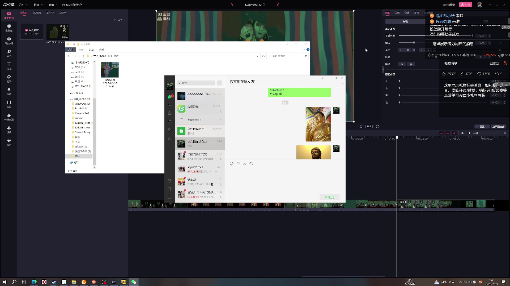The height and width of the screenshot is (286, 510).
Task: Open the 音频 audio panel in sidebar
Action: click(x=9, y=53)
